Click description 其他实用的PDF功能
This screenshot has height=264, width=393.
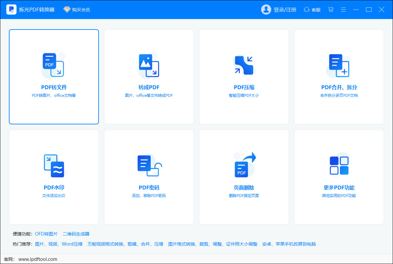pos(339,195)
